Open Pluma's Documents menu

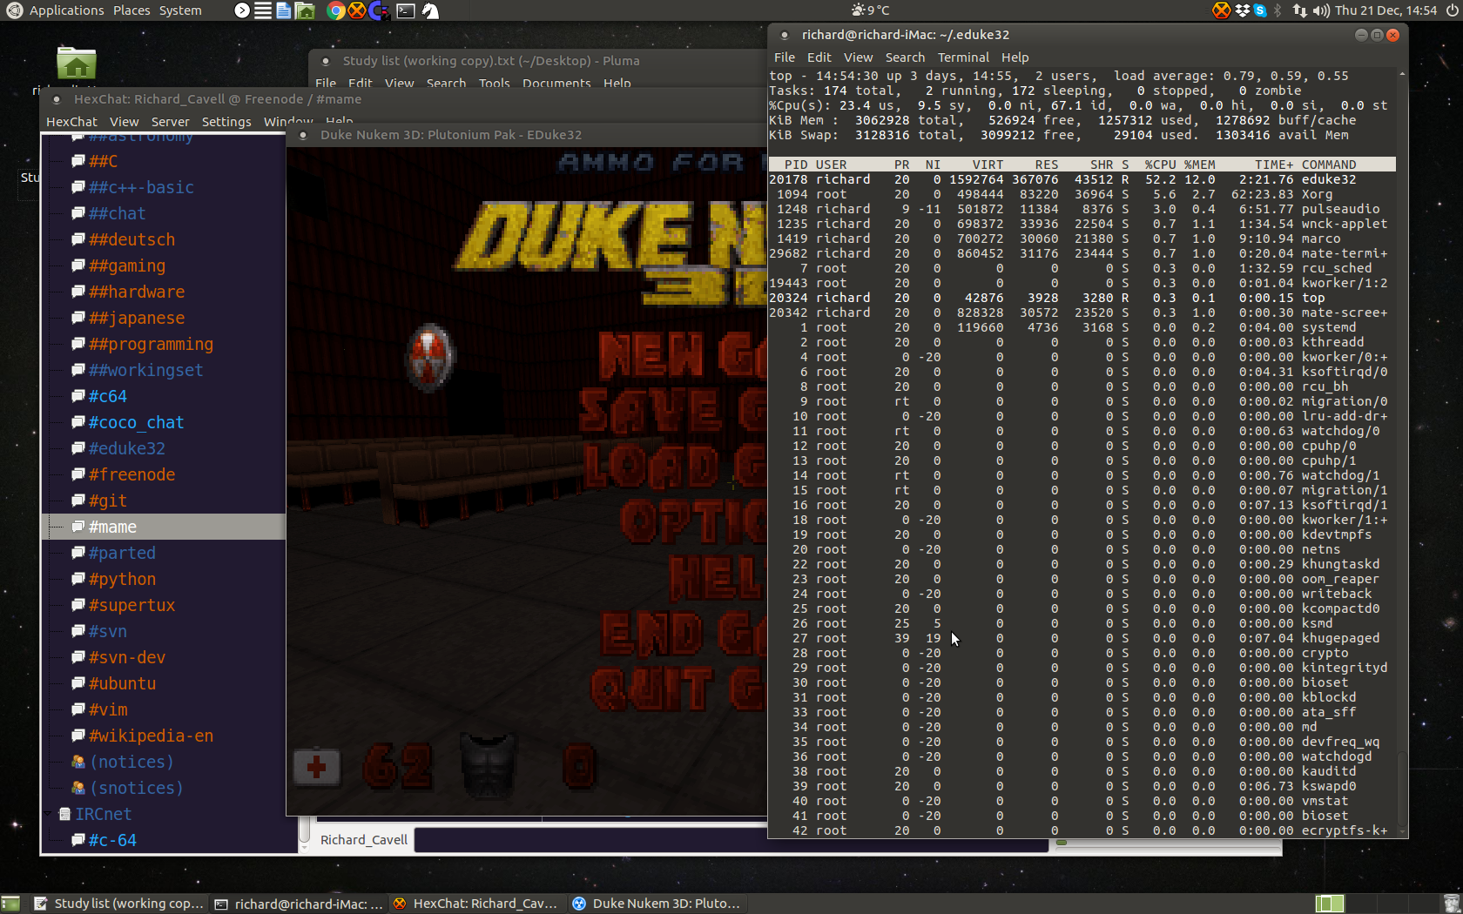tap(556, 84)
